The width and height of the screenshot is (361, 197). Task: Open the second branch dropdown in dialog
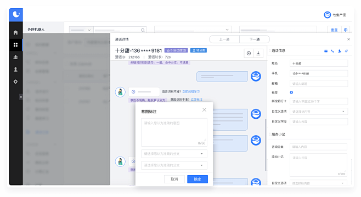click(174, 165)
